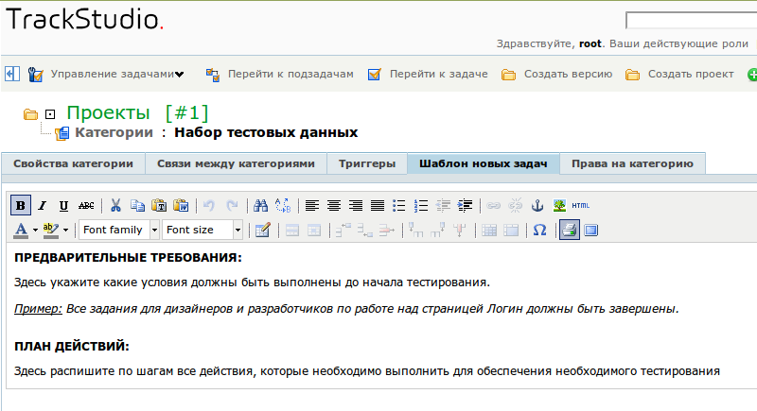Click the search field at top right
Image resolution: width=757 pixels, height=411 pixels.
point(691,21)
